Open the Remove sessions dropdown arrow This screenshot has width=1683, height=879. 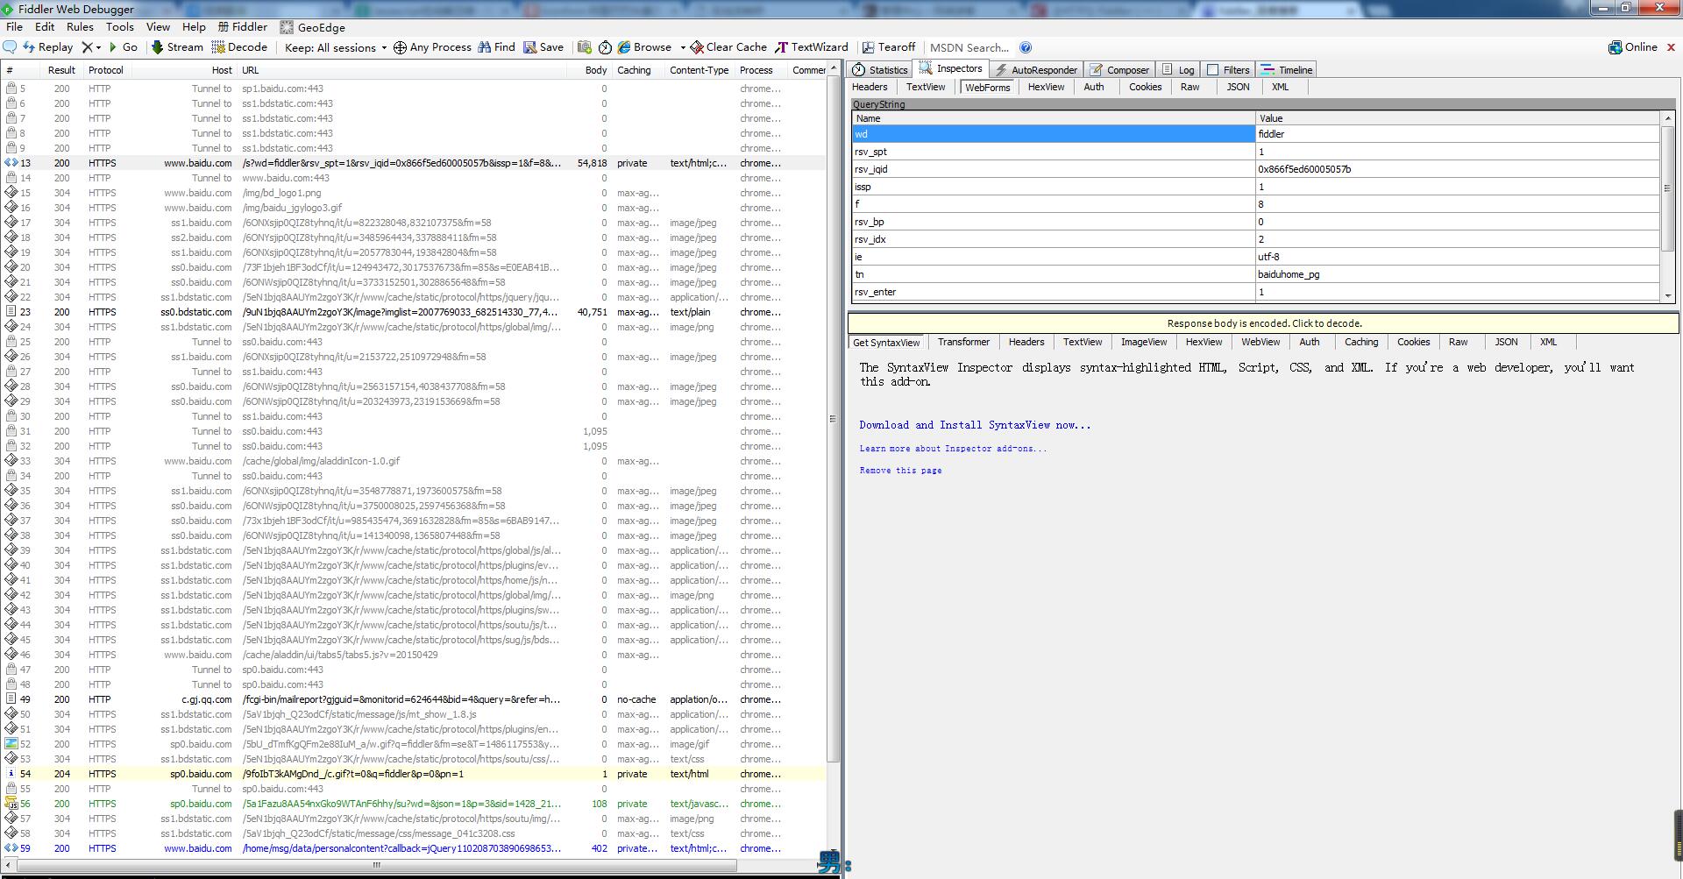[98, 47]
